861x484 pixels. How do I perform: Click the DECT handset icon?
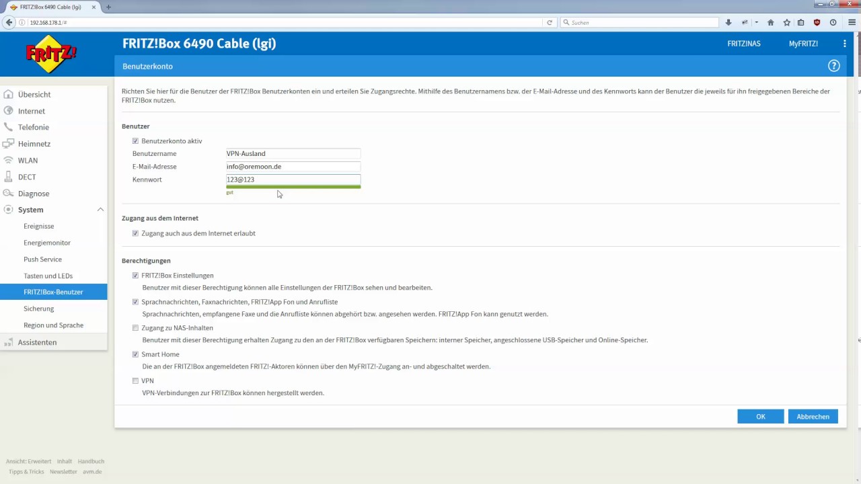click(8, 177)
